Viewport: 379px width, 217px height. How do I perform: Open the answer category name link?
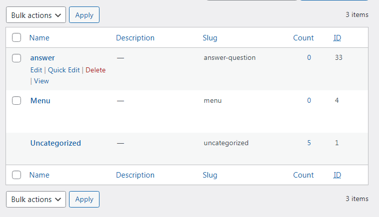point(42,58)
